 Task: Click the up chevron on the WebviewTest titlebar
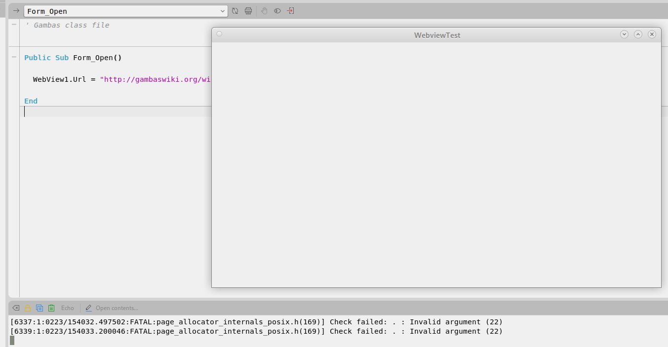click(638, 34)
